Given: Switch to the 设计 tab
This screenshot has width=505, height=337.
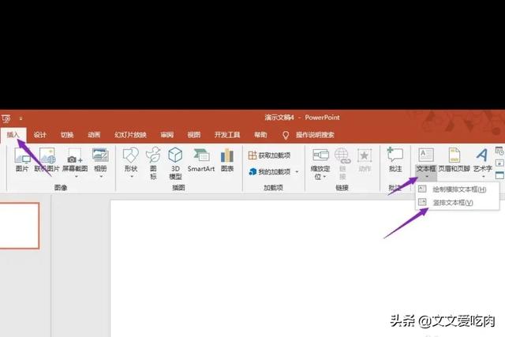Looking at the screenshot, I should 40,135.
